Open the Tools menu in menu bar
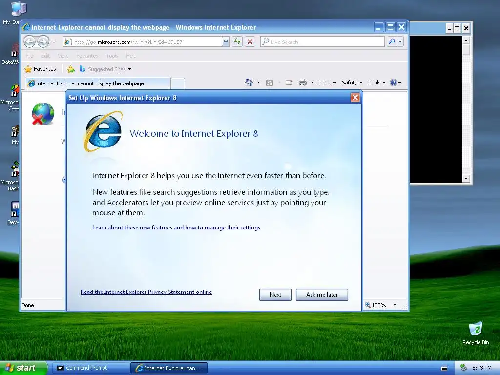 pyautogui.click(x=112, y=56)
